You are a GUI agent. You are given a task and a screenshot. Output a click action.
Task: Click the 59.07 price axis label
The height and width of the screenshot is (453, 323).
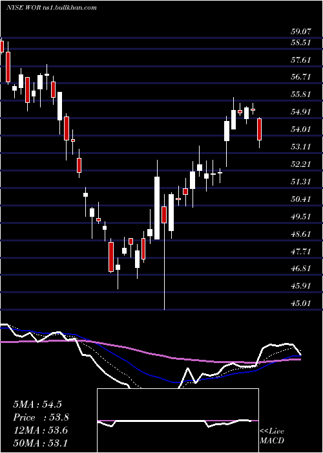(300, 31)
